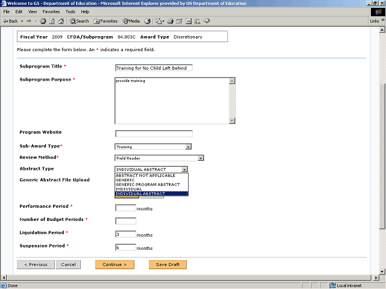Screen dimensions: 386x289
Task: Open the Favorites pane
Action: pyautogui.click(x=106, y=21)
